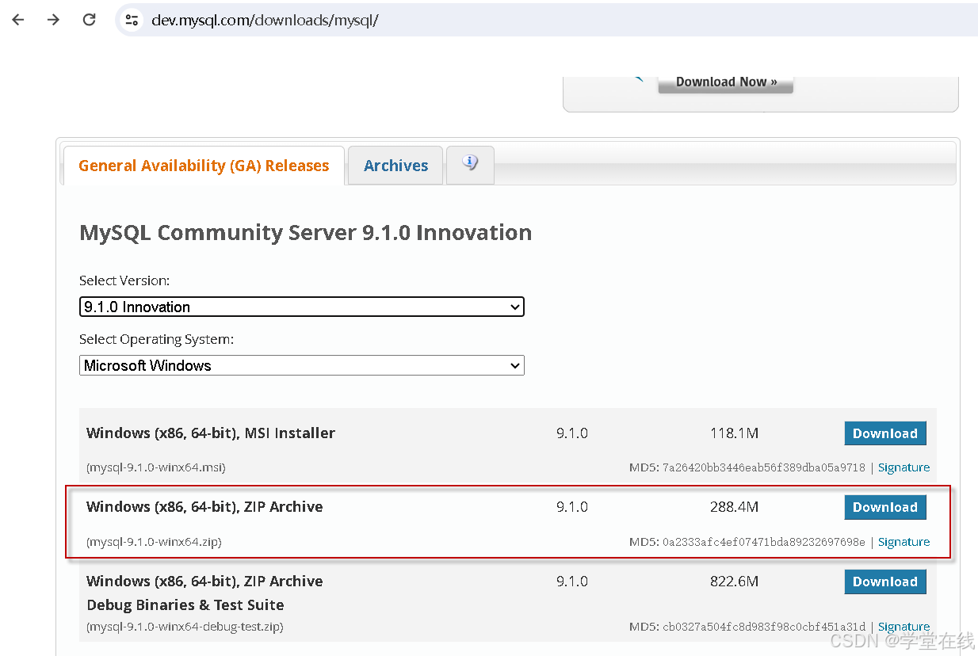Reload the MySQL downloads page
Viewport: 978px width, 656px height.
coord(90,20)
